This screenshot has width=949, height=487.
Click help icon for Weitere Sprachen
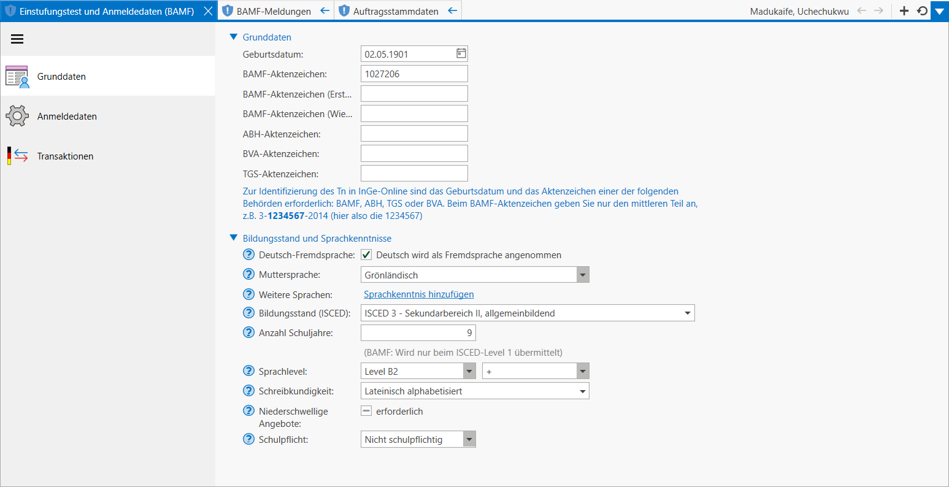coord(248,294)
